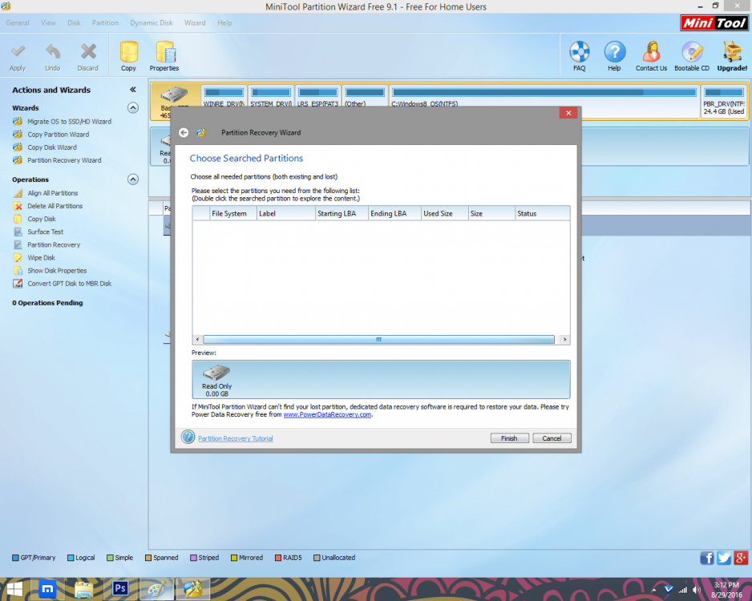Collapse the Wizards section
This screenshot has height=601, width=752.
tap(133, 108)
